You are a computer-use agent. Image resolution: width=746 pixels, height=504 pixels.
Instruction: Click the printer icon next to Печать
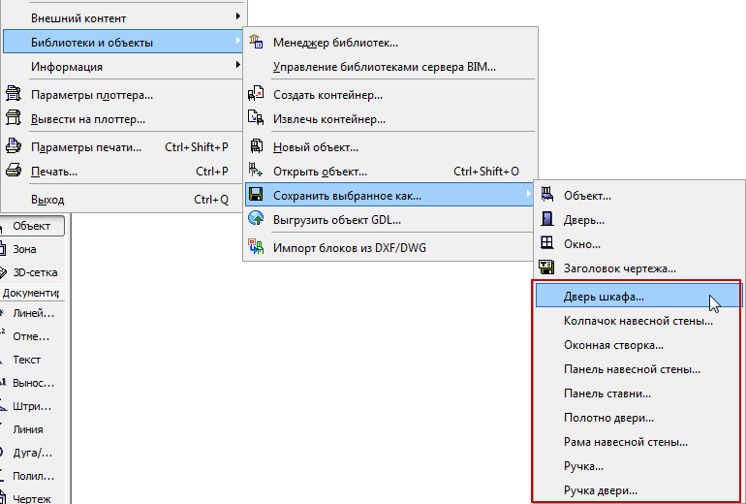click(x=14, y=172)
